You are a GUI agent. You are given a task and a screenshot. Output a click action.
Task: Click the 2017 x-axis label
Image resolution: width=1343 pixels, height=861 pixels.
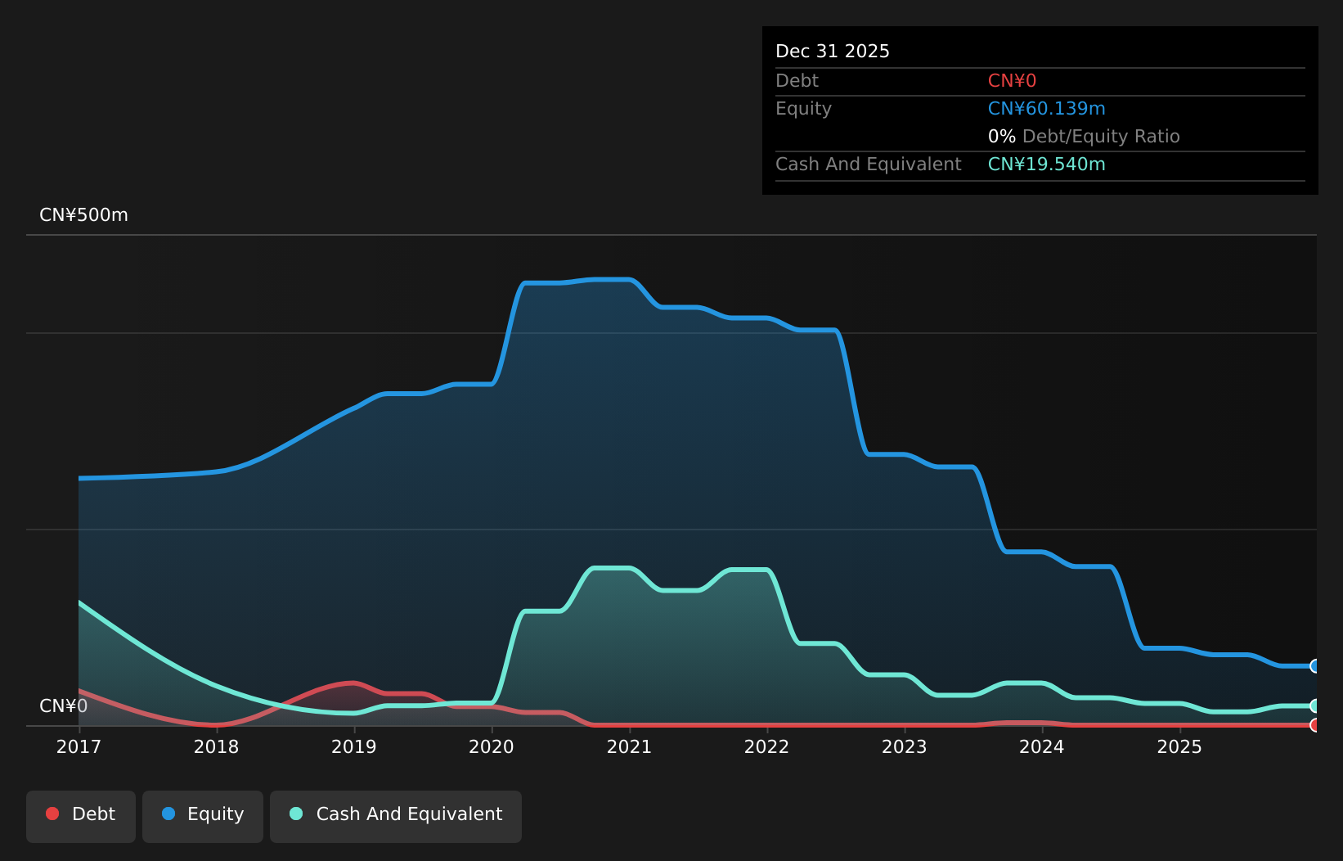tap(79, 747)
